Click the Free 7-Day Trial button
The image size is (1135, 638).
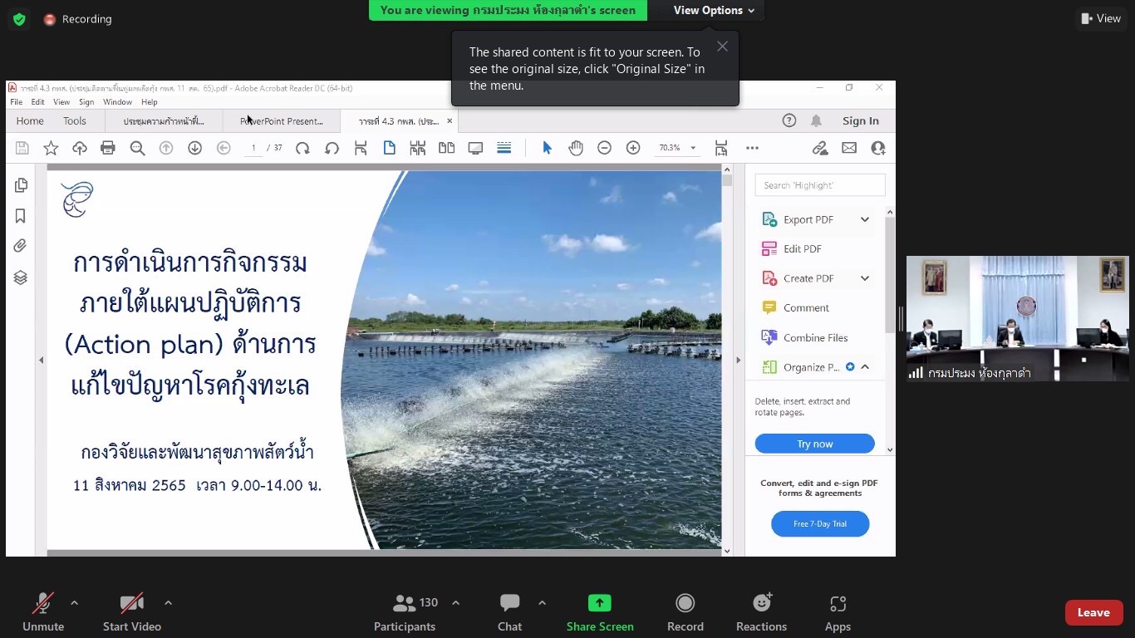[x=820, y=523]
